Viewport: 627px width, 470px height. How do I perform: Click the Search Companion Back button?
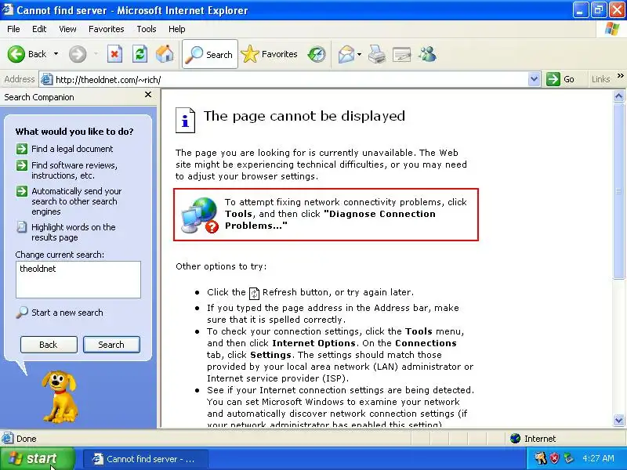coord(49,345)
